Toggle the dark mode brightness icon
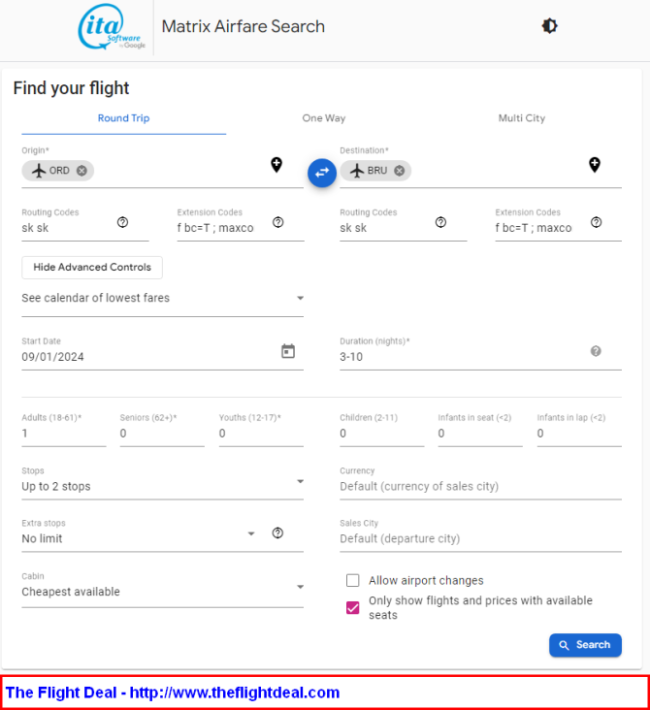 (549, 26)
